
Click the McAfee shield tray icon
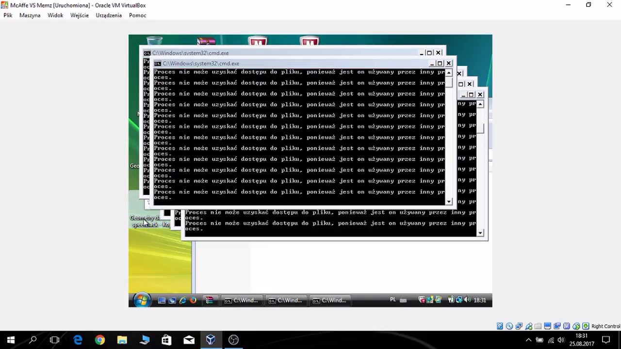pyautogui.click(x=422, y=300)
